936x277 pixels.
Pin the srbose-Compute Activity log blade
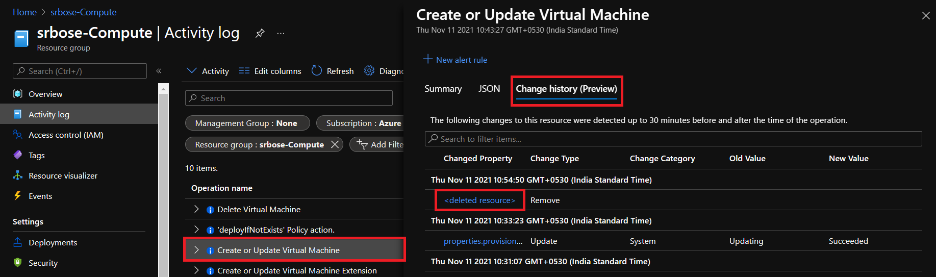click(260, 33)
